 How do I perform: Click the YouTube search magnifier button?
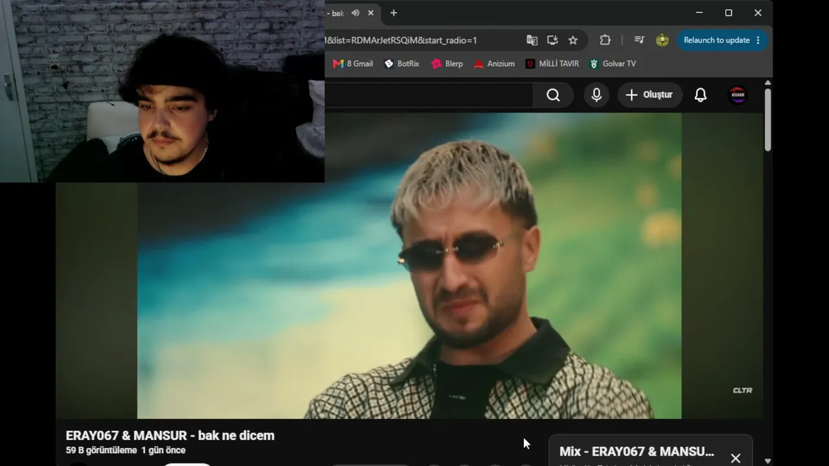point(553,95)
